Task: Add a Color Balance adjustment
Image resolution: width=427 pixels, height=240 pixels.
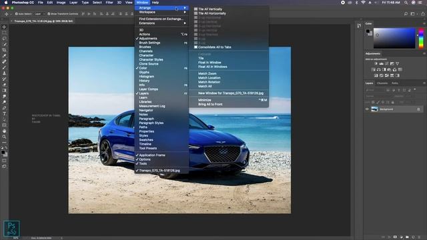Action: [378, 69]
